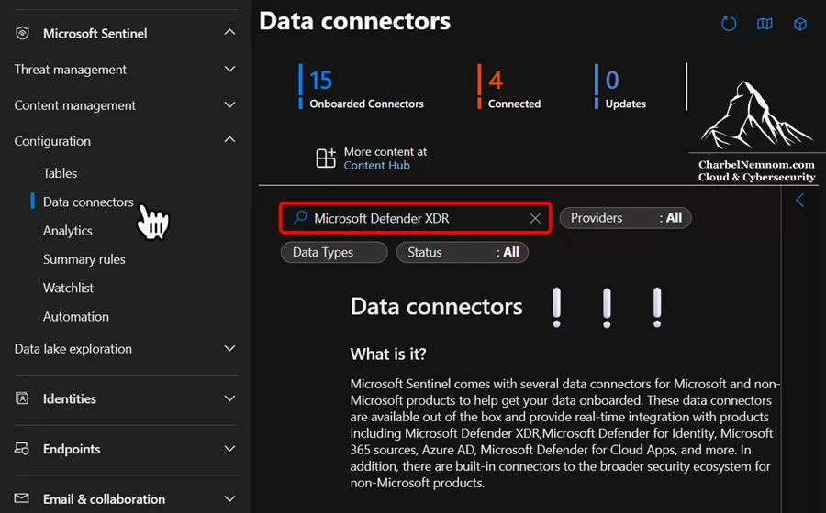Open the Providers filter dropdown

click(x=625, y=218)
